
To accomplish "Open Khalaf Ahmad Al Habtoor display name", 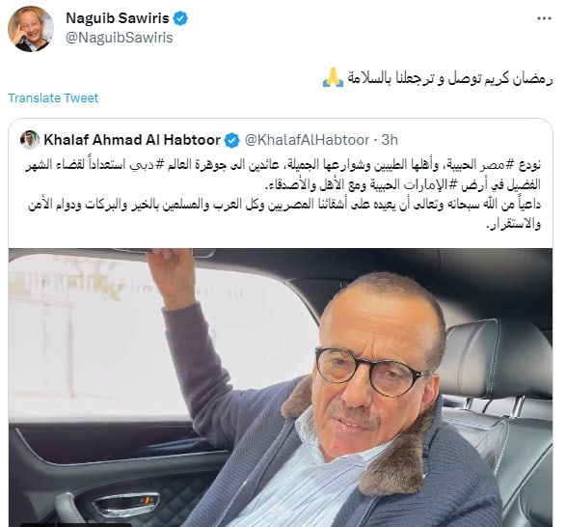I will coord(132,140).
